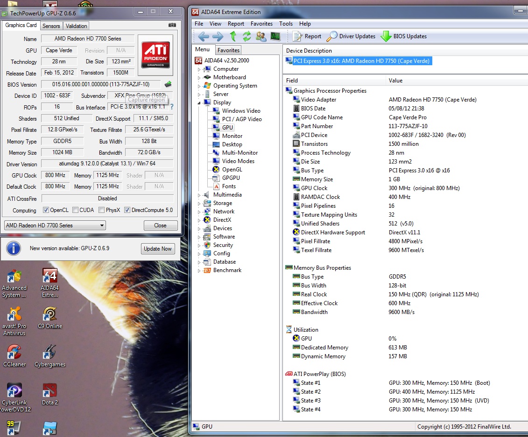Click the Bus Interface question mark icon

[171, 107]
